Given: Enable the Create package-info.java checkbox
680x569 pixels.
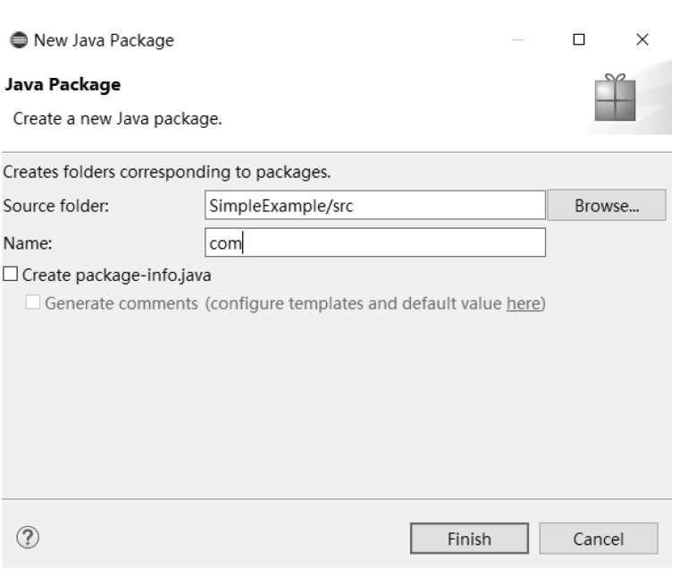Looking at the screenshot, I should 11,274.
